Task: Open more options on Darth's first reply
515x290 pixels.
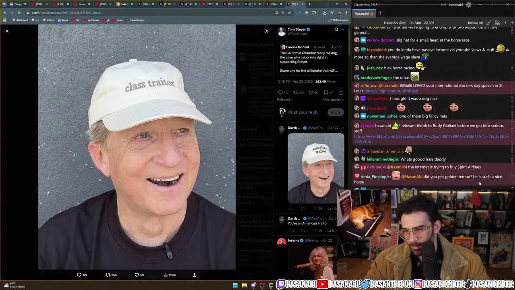Action: [342, 128]
